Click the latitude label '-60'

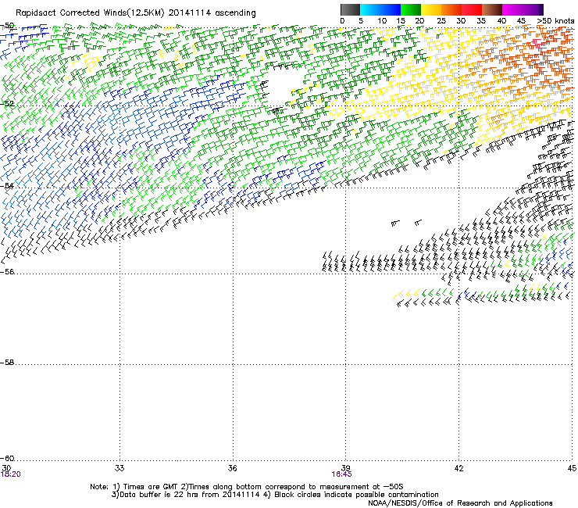(x=7, y=458)
